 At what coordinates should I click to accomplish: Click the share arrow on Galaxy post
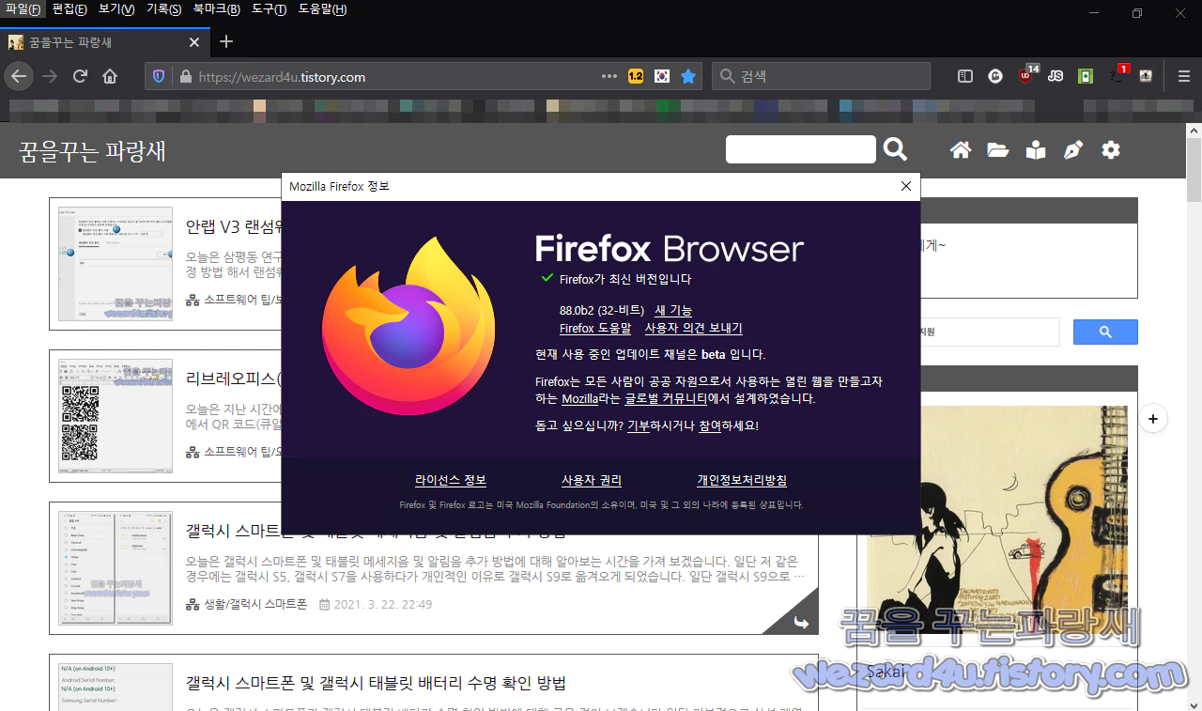click(x=801, y=622)
